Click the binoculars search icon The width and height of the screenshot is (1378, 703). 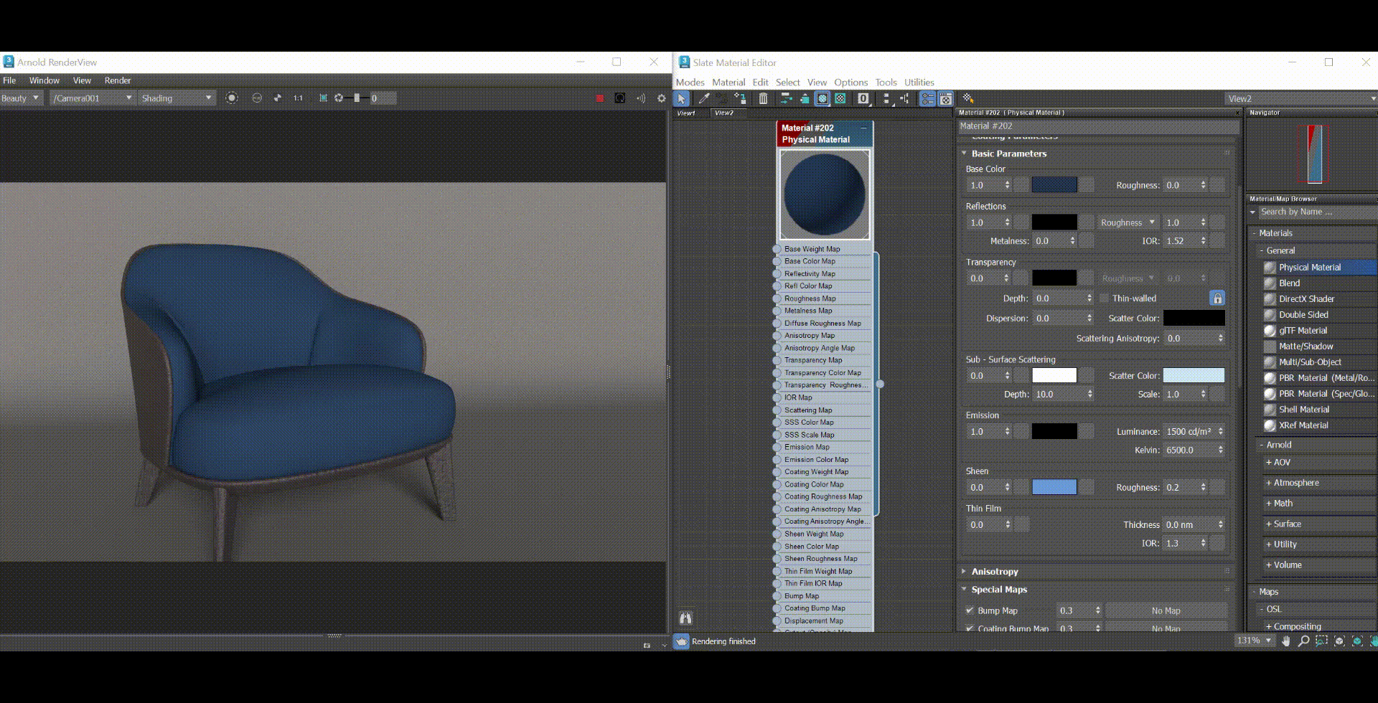coord(685,618)
